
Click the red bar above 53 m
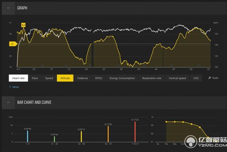[135, 131]
